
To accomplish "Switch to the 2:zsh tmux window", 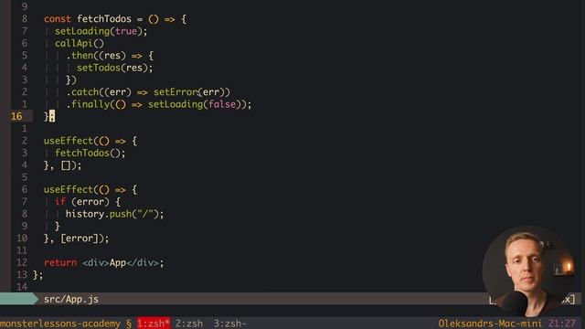I will click(x=189, y=324).
